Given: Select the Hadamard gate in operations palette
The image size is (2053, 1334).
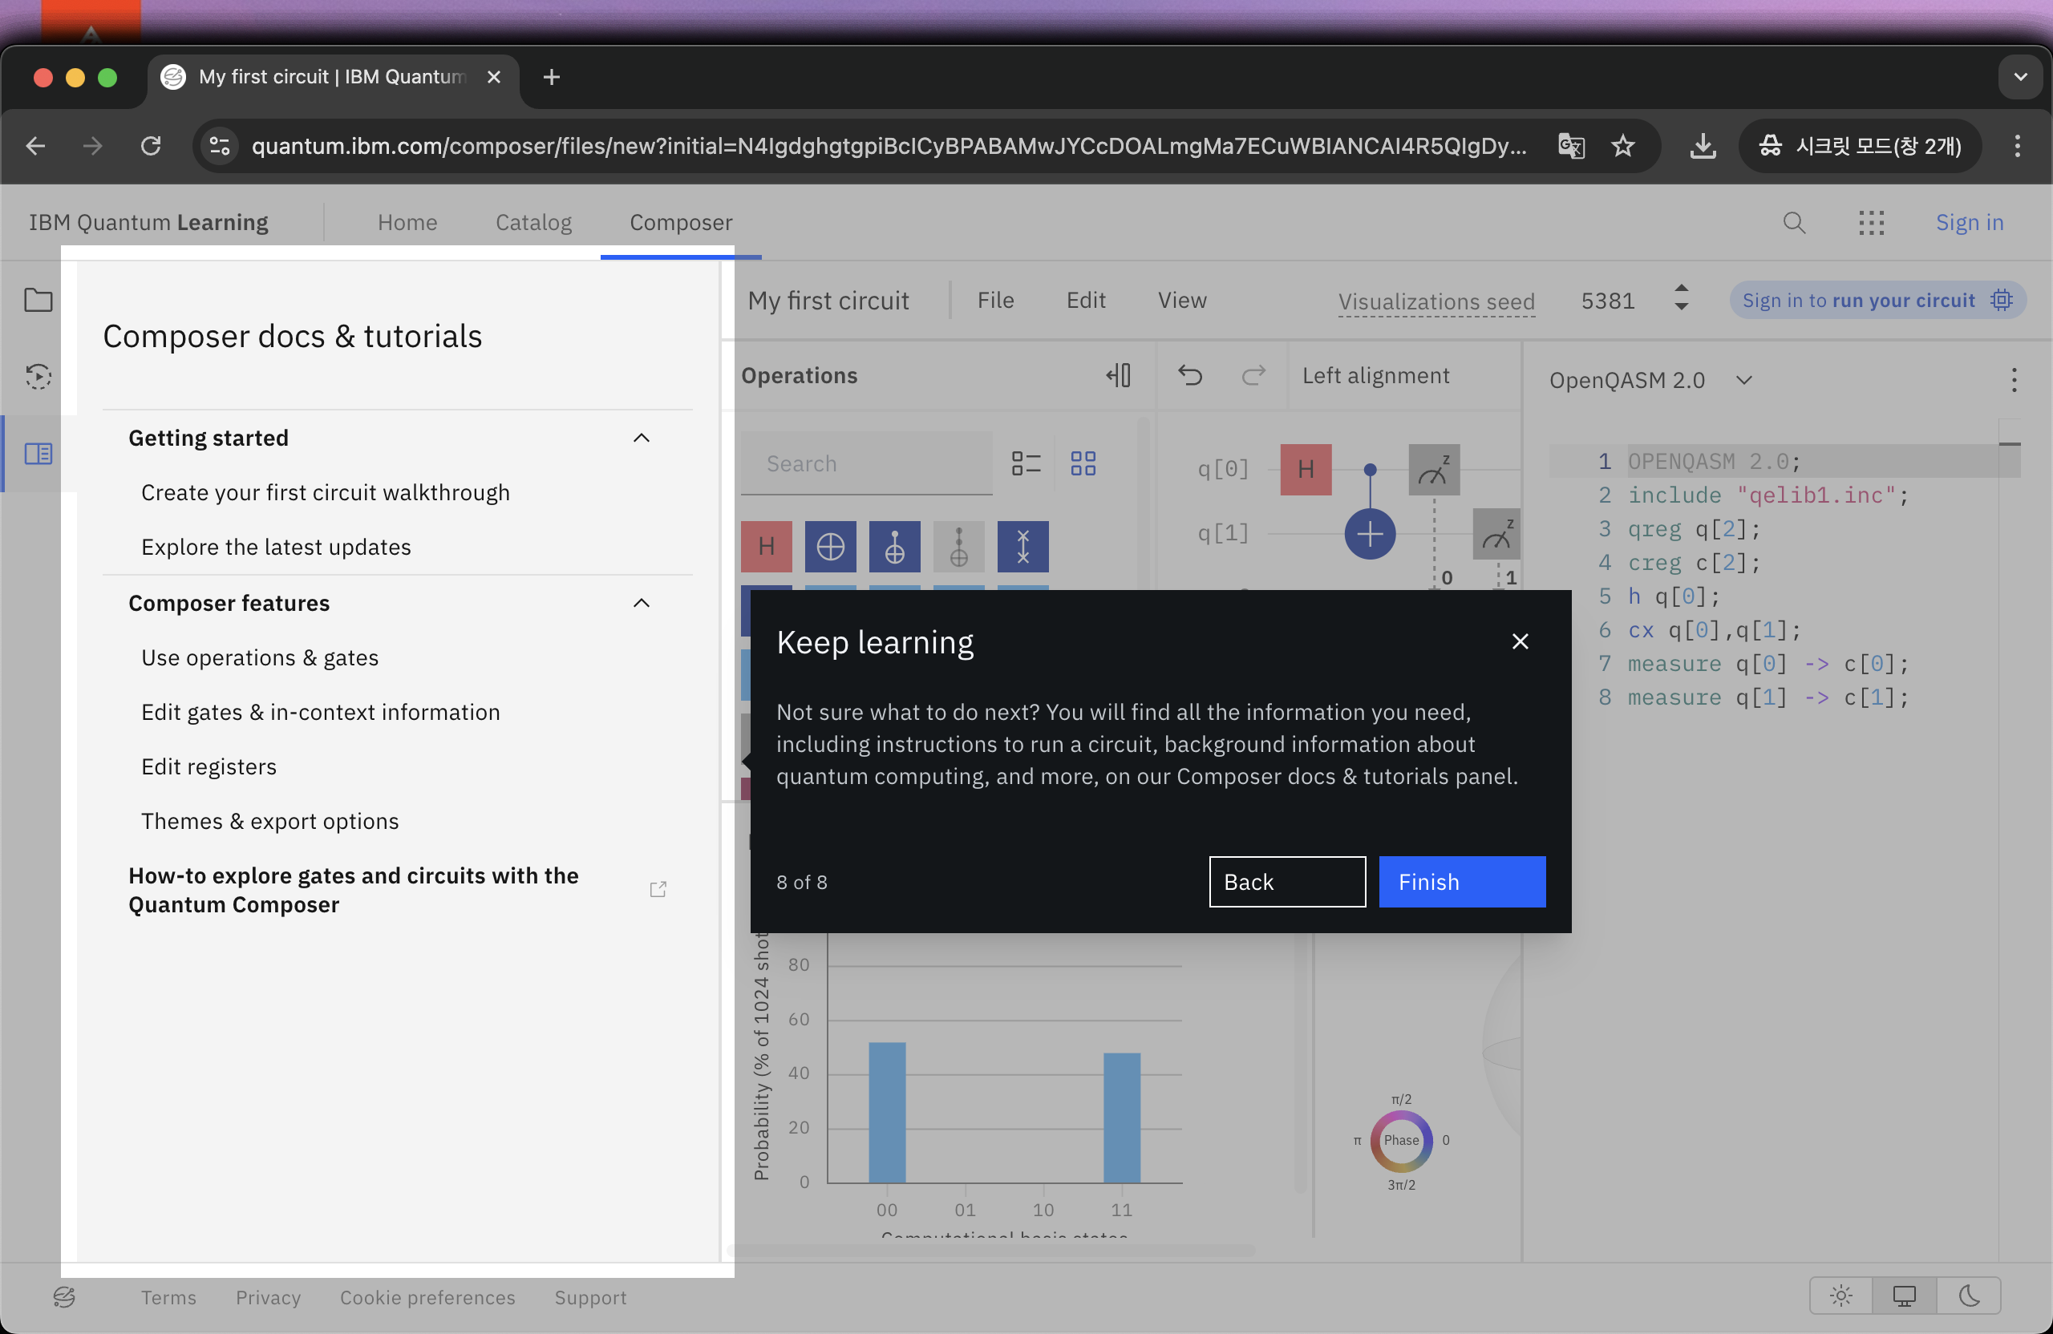Looking at the screenshot, I should tap(766, 547).
